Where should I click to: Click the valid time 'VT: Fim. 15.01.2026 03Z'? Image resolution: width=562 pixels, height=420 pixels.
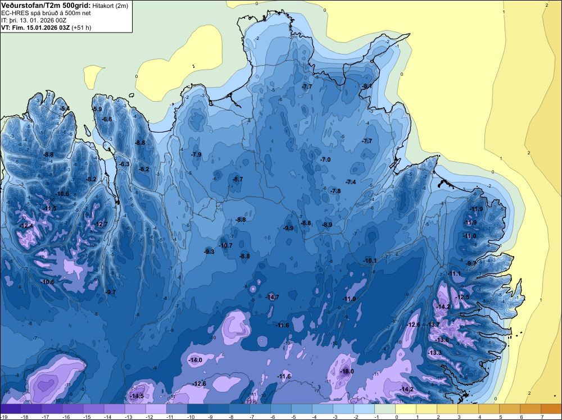pyautogui.click(x=35, y=28)
